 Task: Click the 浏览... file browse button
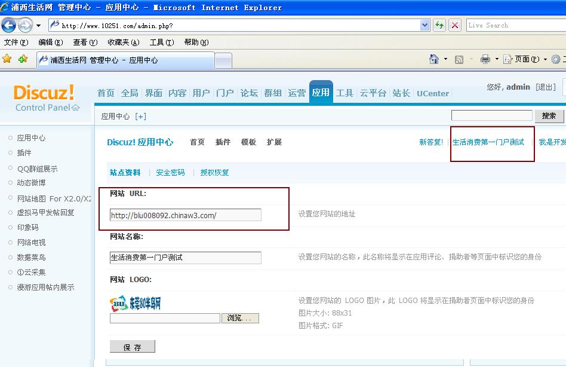click(240, 318)
